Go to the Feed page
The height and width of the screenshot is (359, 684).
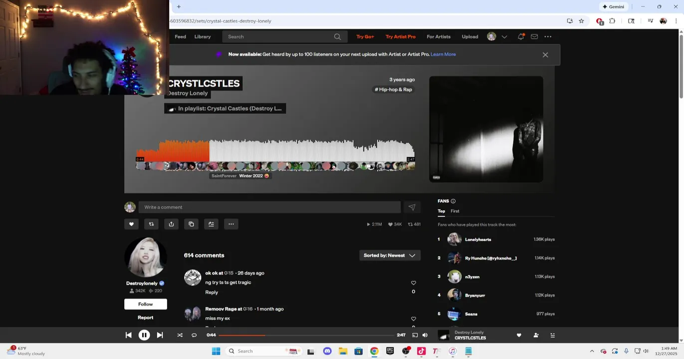181,37
